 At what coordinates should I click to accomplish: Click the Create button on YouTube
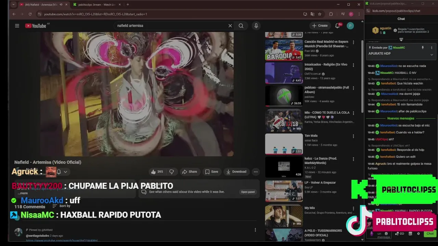320,26
